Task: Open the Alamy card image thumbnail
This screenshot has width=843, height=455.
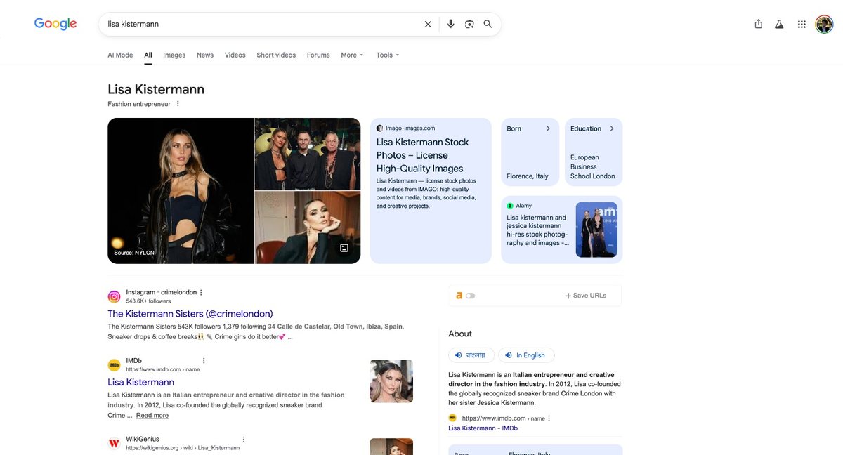Action: [596, 230]
